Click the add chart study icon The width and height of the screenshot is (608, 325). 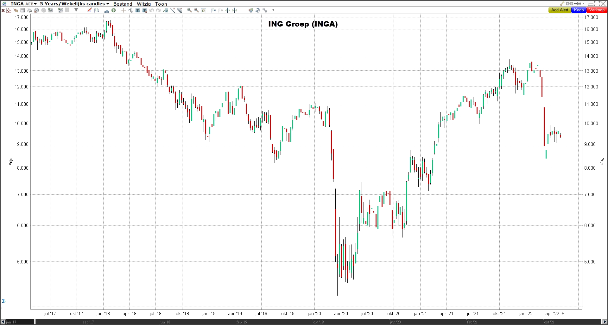point(60,10)
